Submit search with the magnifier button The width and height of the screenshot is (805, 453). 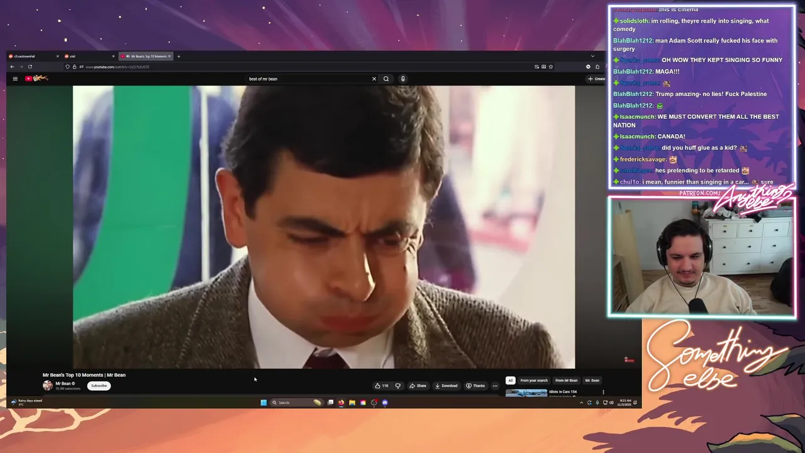coord(386,79)
